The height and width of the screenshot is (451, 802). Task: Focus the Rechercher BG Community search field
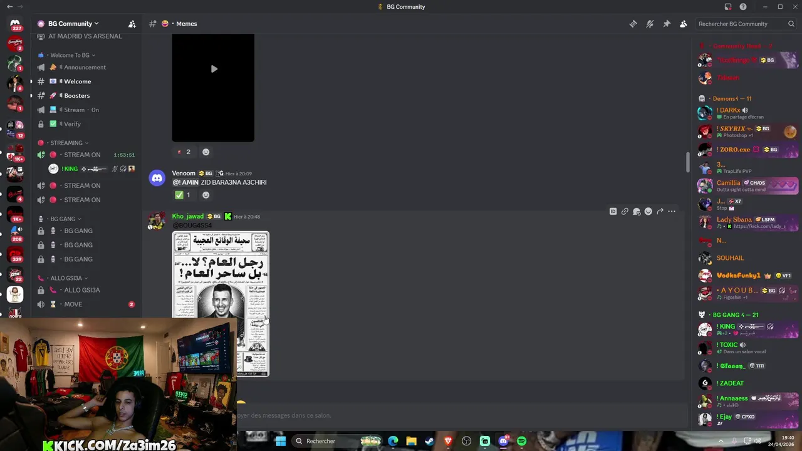click(746, 24)
